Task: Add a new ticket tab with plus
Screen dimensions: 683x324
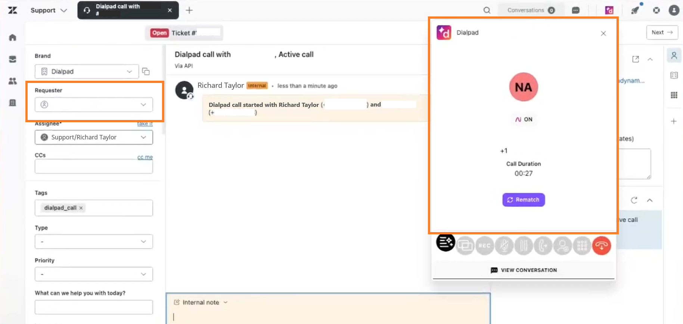Action: pos(189,10)
